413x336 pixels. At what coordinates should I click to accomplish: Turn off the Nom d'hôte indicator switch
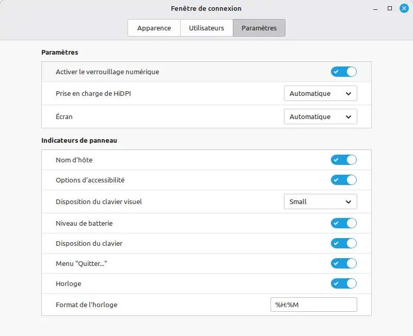[x=344, y=160]
